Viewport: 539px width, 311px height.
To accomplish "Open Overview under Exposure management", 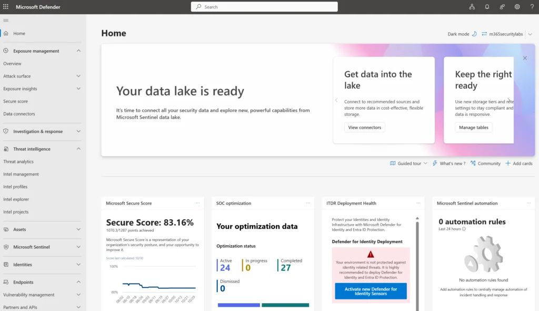I will [13, 63].
